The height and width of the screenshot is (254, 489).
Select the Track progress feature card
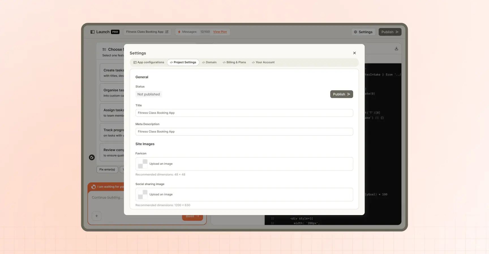[112, 133]
